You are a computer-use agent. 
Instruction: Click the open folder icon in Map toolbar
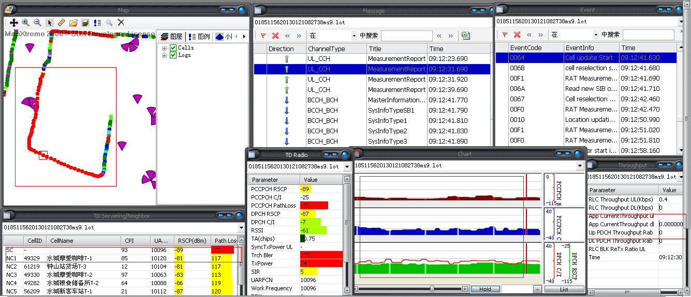point(73,23)
